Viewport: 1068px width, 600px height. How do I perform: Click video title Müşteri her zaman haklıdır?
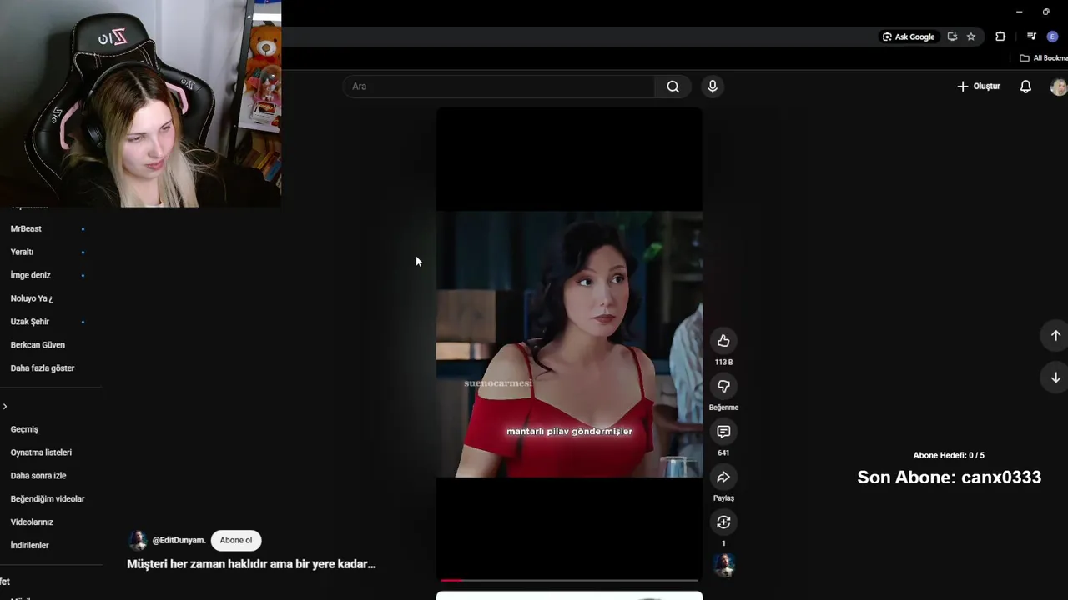pos(251,564)
